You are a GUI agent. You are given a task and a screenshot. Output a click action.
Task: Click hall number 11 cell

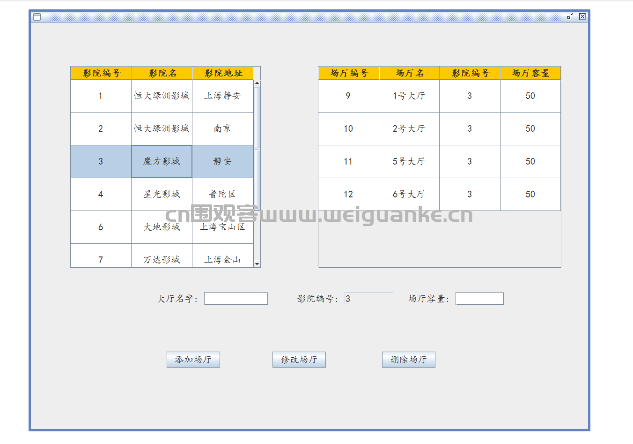click(349, 162)
